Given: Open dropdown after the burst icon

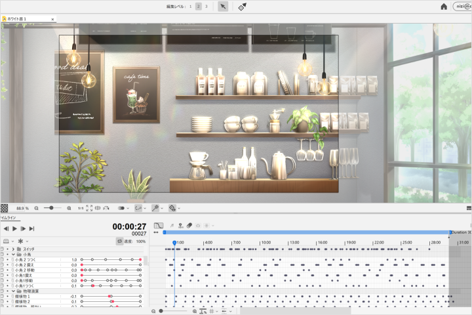Looking at the screenshot, I should (x=213, y=226).
